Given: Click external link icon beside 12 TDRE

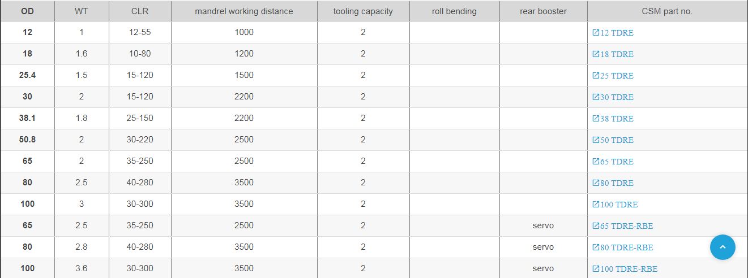Looking at the screenshot, I should click(596, 33).
